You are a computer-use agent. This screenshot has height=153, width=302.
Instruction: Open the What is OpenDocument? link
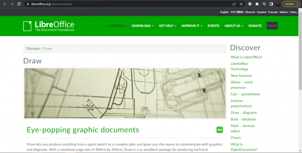(244, 147)
